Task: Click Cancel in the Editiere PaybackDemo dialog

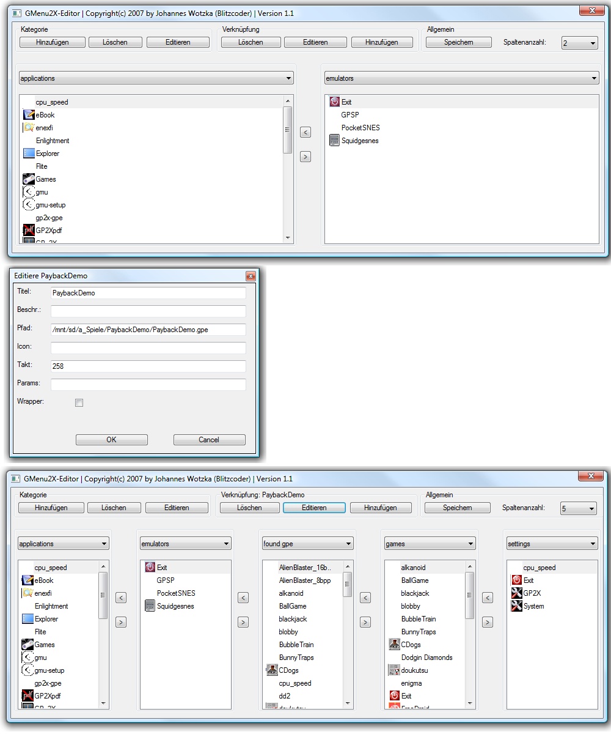Action: click(x=209, y=440)
